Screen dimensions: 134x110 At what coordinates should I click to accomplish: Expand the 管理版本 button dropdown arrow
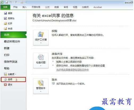[x=41, y=91]
